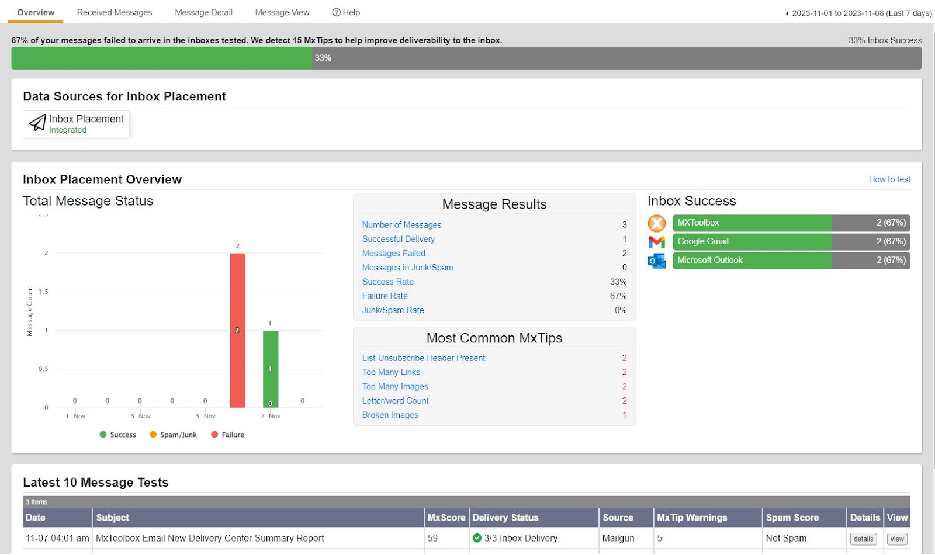Image resolution: width=935 pixels, height=555 pixels.
Task: Click the Google Gmail logo icon
Action: [656, 242]
